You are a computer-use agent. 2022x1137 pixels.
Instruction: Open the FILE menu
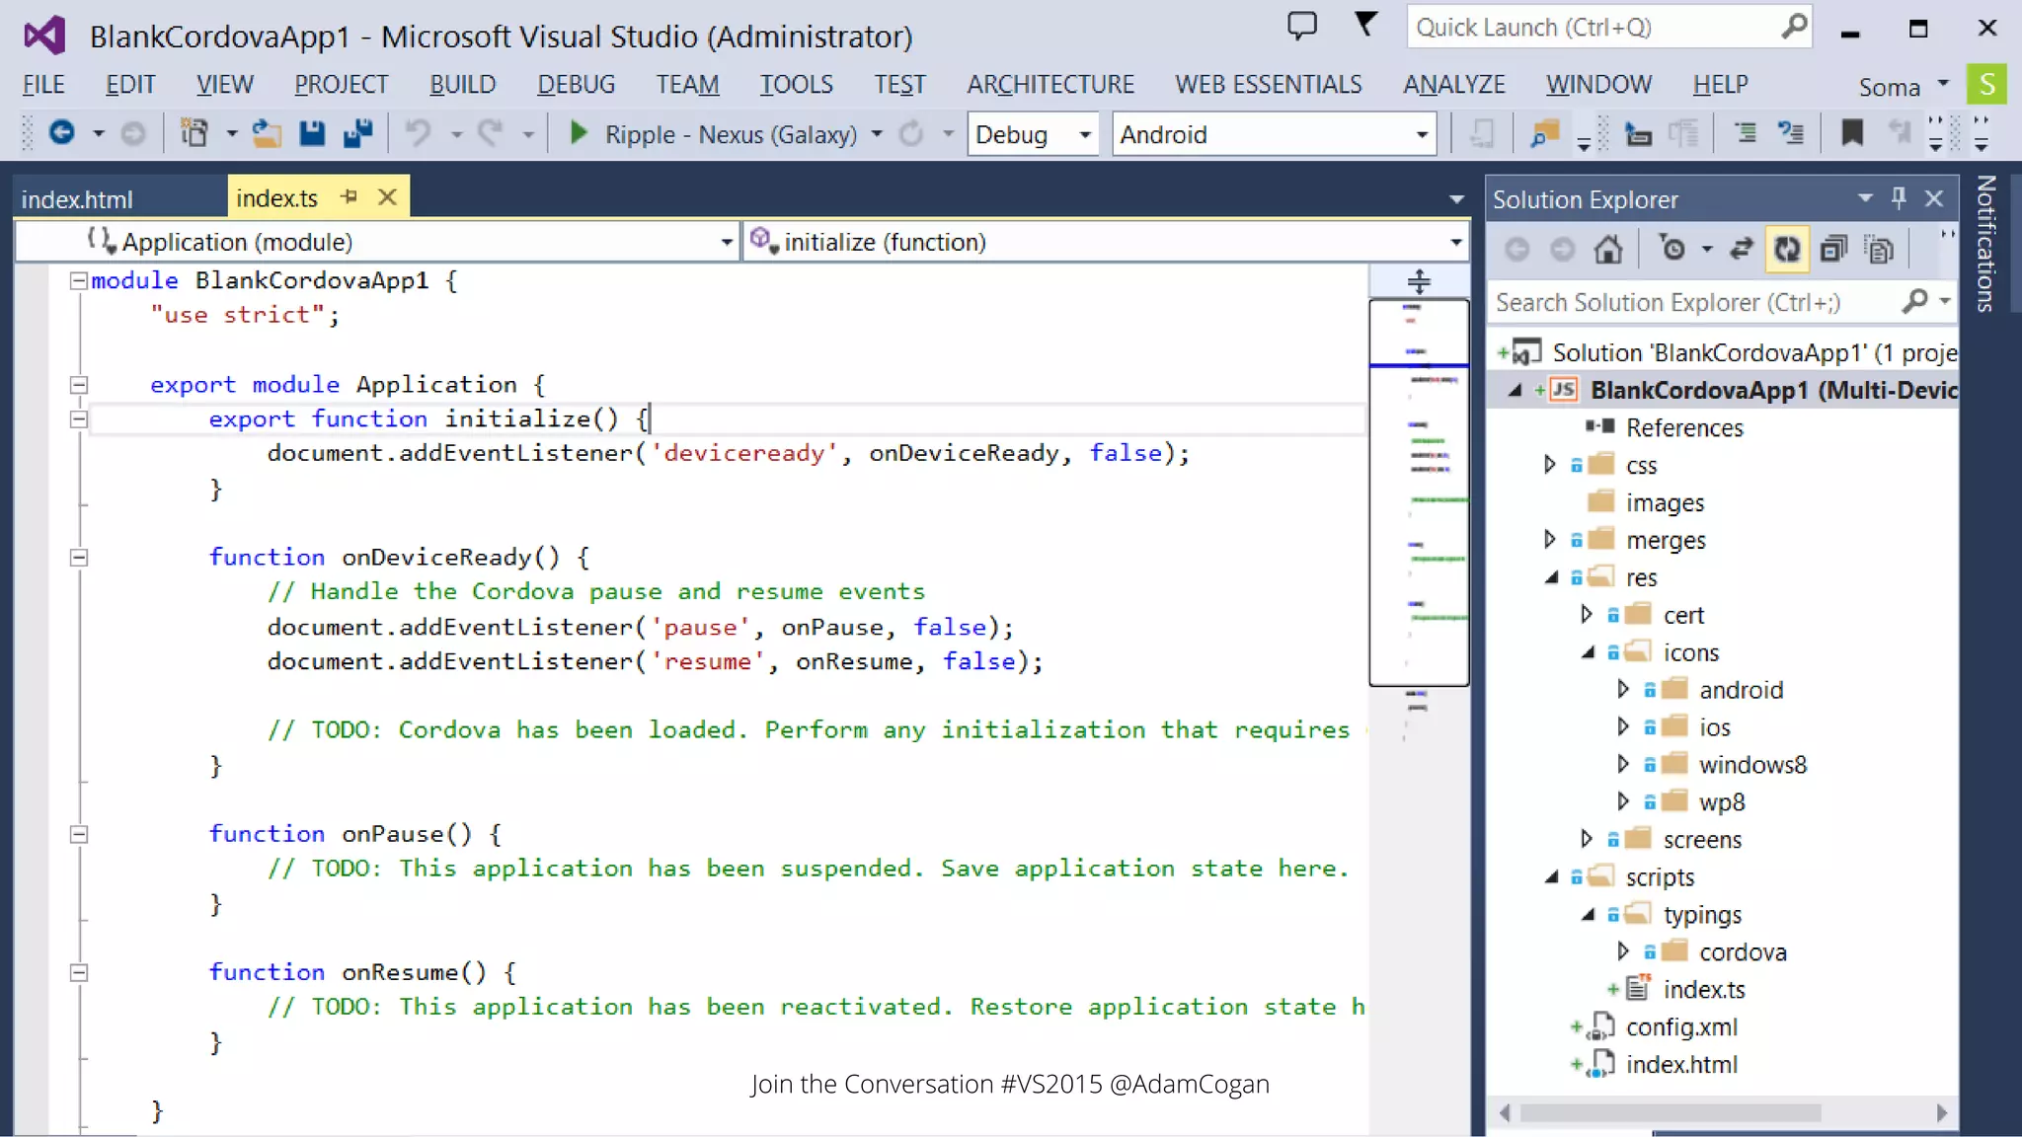(x=43, y=85)
